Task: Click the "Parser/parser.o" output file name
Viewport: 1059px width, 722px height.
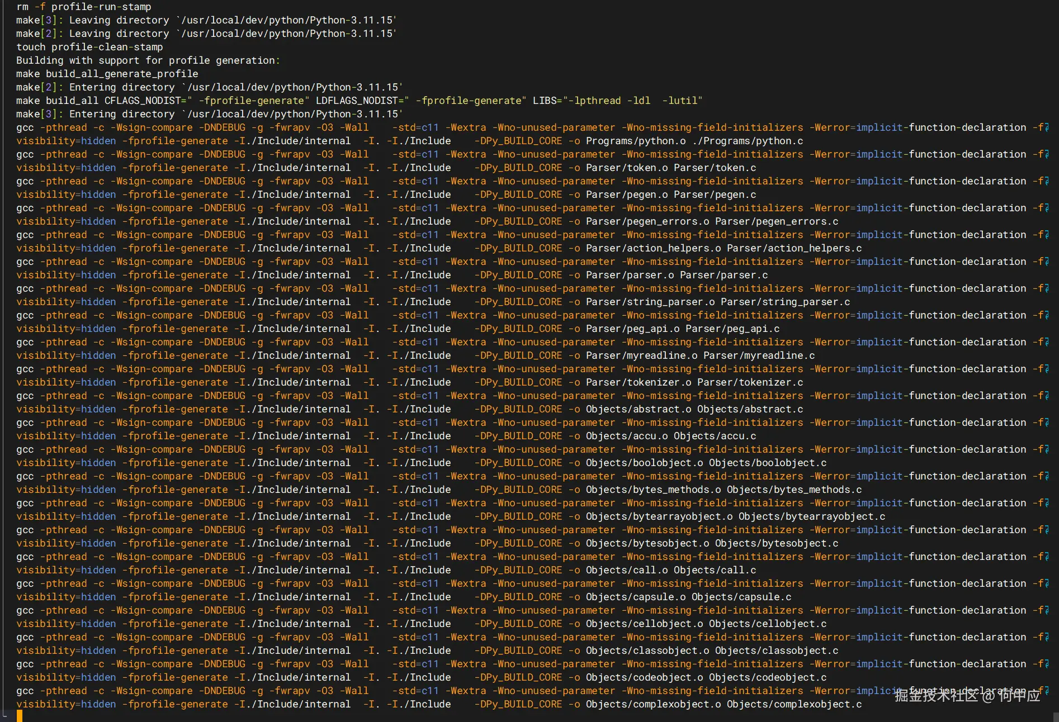Action: [630, 275]
